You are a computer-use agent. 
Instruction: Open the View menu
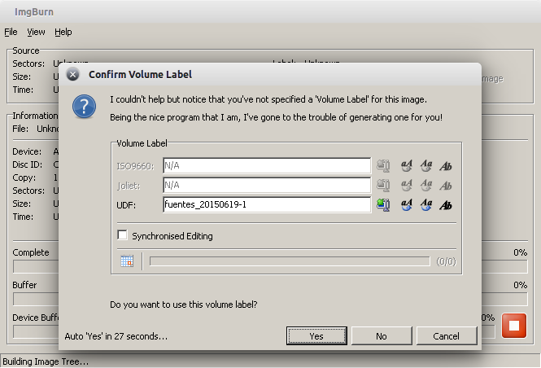36,32
